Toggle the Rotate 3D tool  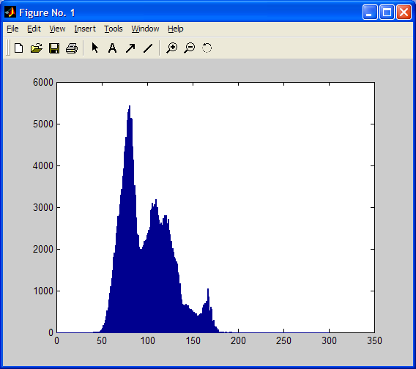coord(207,48)
